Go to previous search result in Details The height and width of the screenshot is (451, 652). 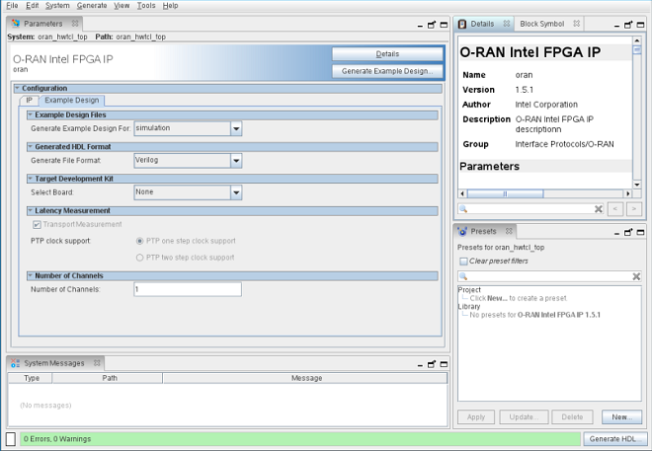[615, 209]
